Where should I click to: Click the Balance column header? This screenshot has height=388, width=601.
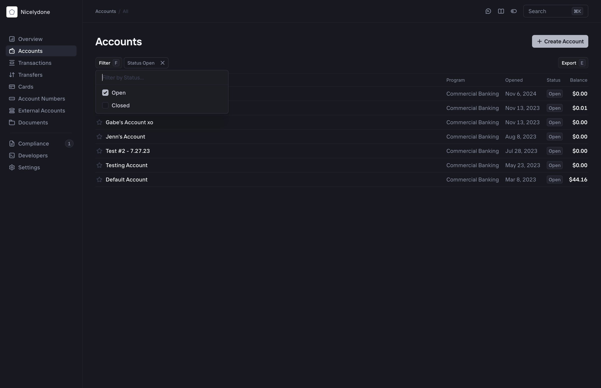point(578,80)
